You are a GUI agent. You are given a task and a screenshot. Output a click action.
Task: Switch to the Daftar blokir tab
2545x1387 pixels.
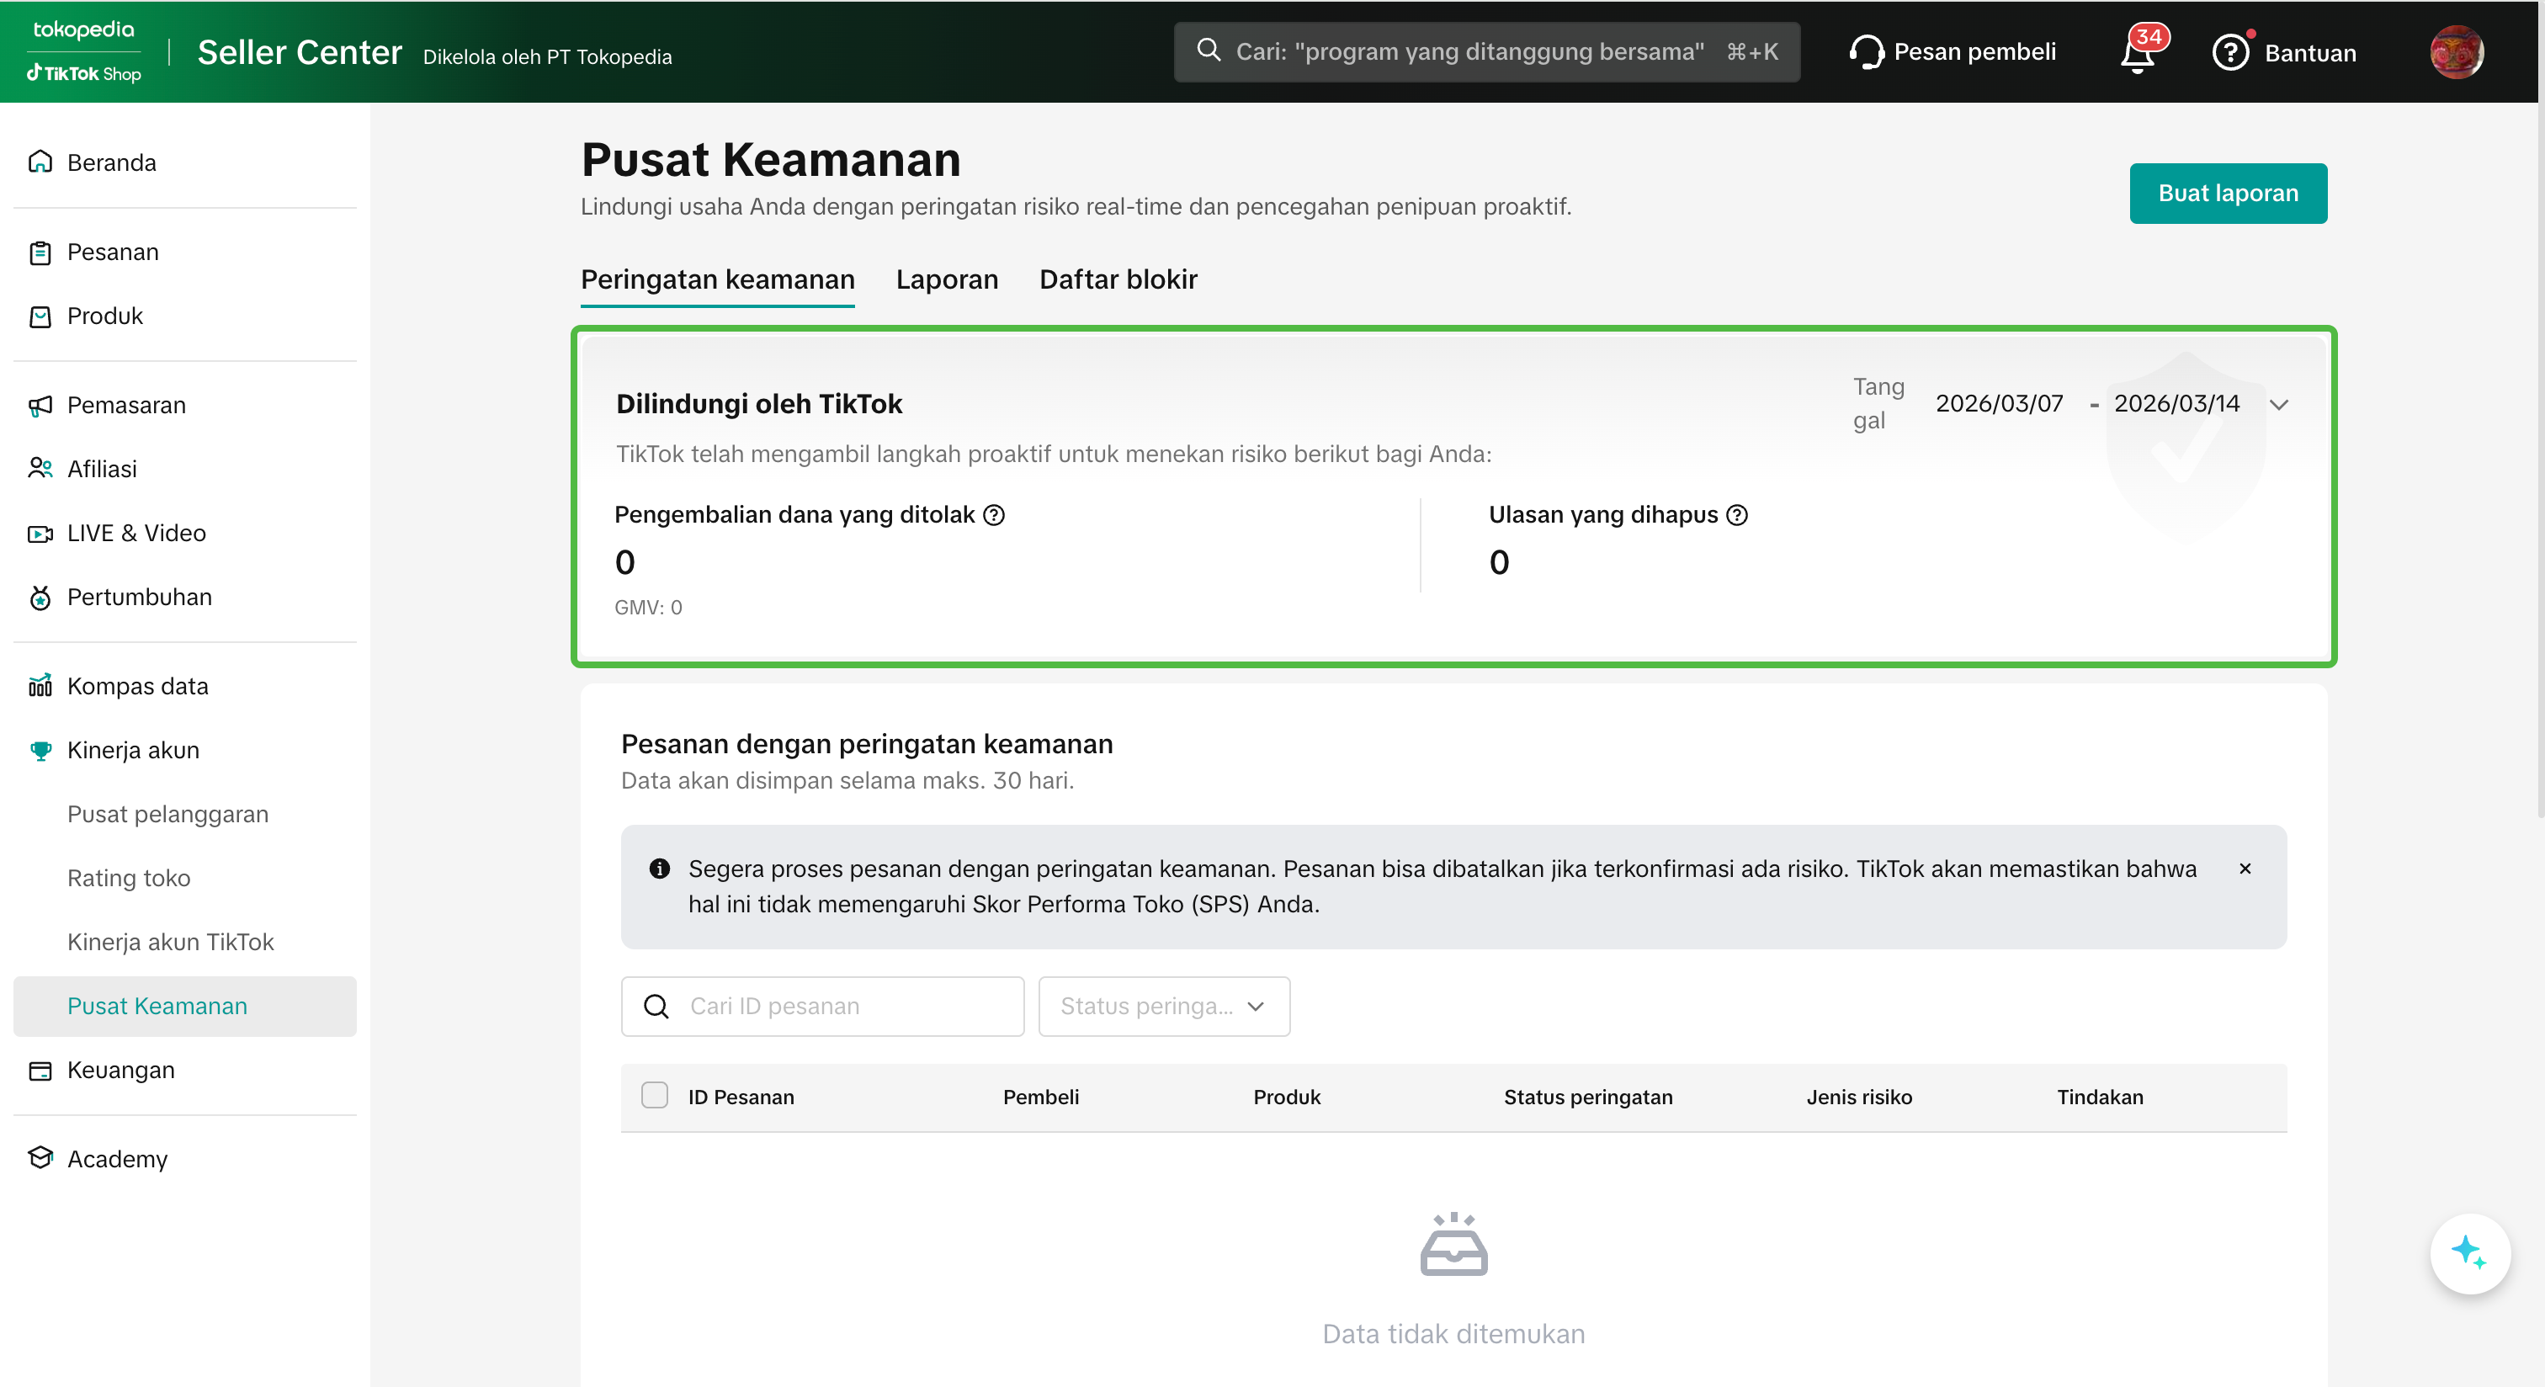pyautogui.click(x=1118, y=279)
